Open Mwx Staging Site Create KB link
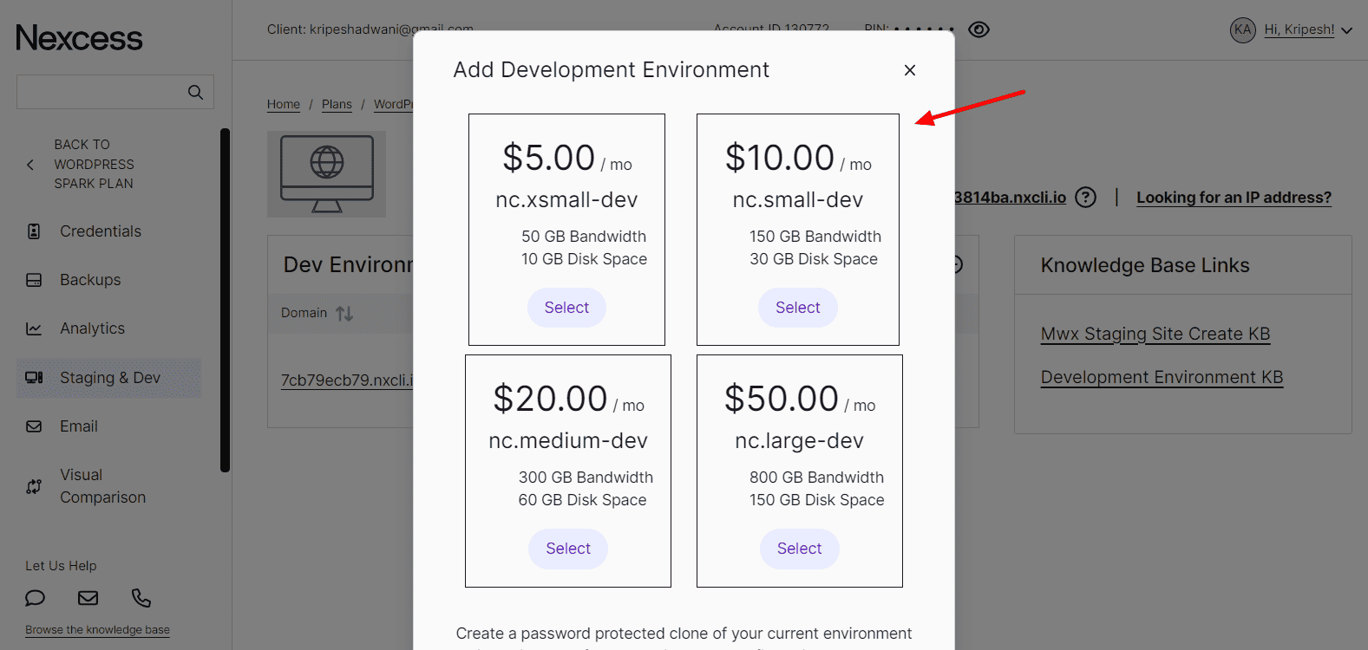 pyautogui.click(x=1155, y=334)
